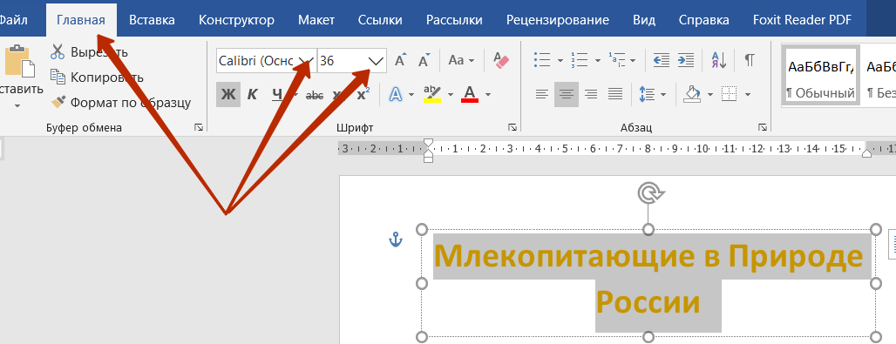The height and width of the screenshot is (344, 896).
Task: Click the word России in text box
Action: tap(648, 301)
